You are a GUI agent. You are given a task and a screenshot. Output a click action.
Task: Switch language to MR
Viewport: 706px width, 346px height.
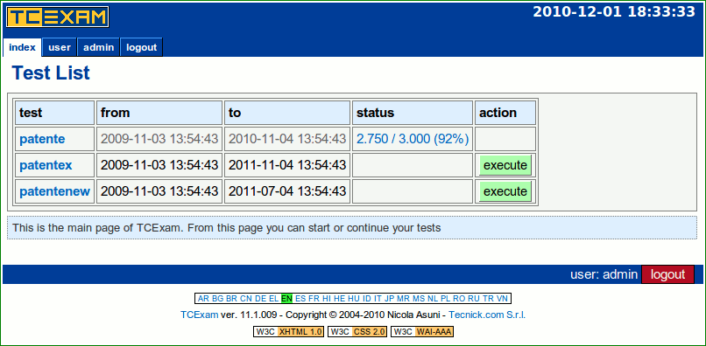click(x=404, y=298)
